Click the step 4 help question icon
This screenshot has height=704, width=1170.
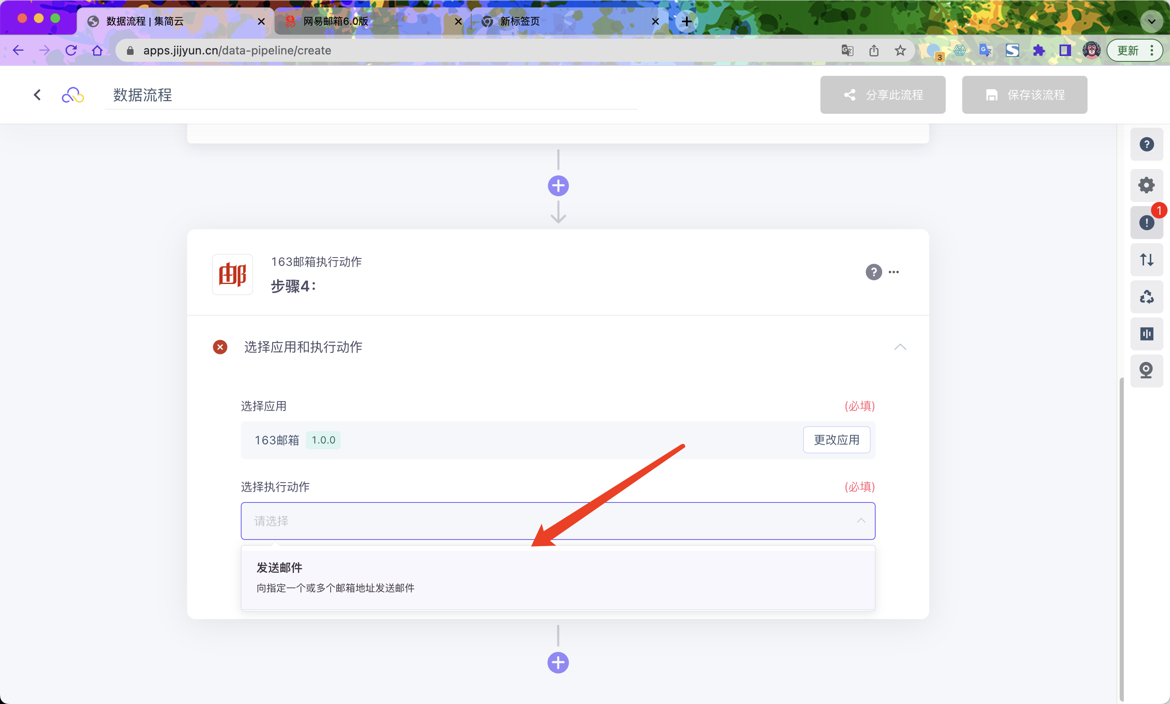(x=874, y=272)
